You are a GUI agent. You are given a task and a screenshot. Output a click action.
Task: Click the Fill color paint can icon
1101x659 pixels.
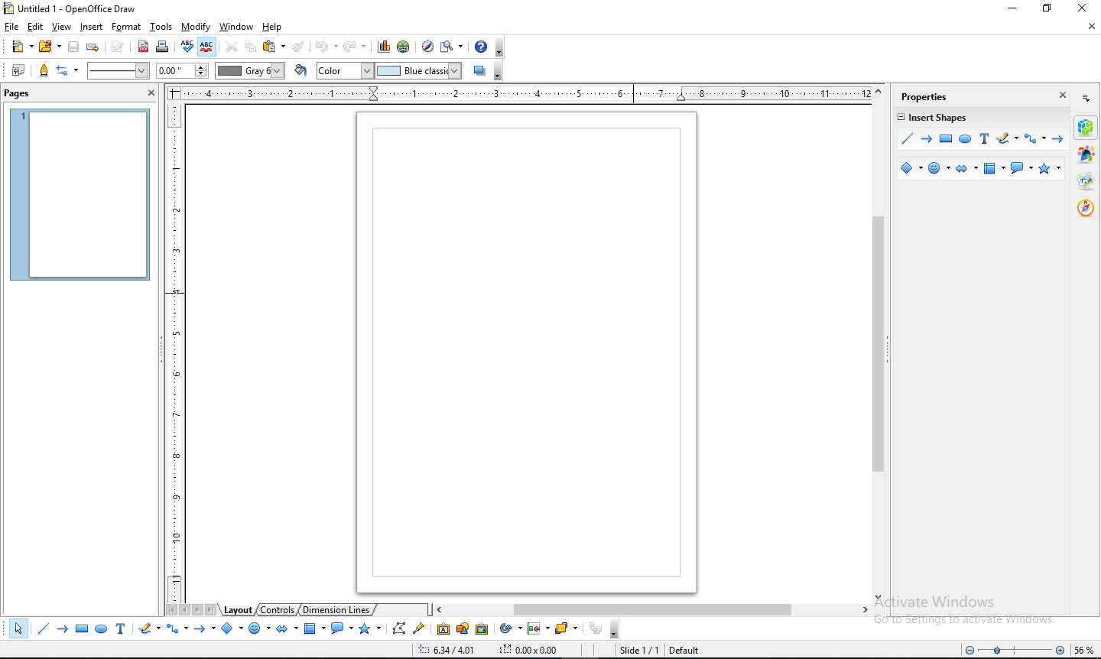click(300, 70)
